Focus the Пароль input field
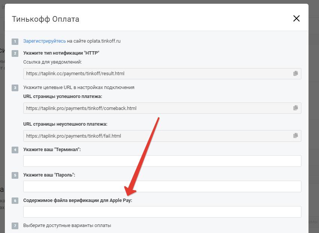 (162, 186)
